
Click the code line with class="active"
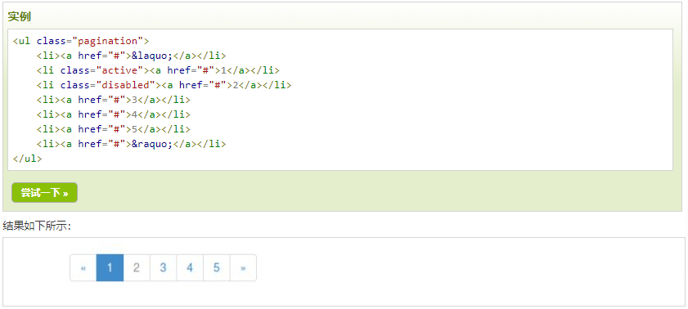pyautogui.click(x=158, y=70)
